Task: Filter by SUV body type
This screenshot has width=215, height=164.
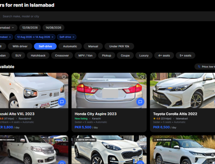Action: pyautogui.click(x=18, y=55)
